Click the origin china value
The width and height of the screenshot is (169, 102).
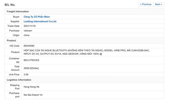(26, 35)
